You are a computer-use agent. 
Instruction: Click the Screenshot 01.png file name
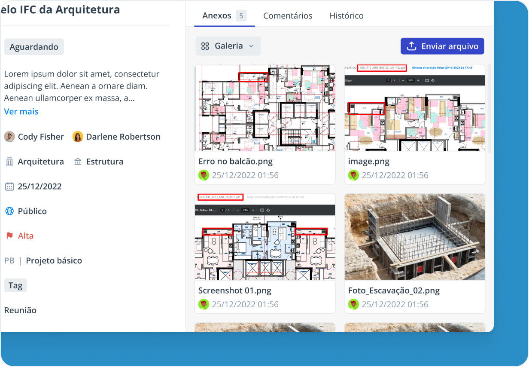click(x=235, y=291)
